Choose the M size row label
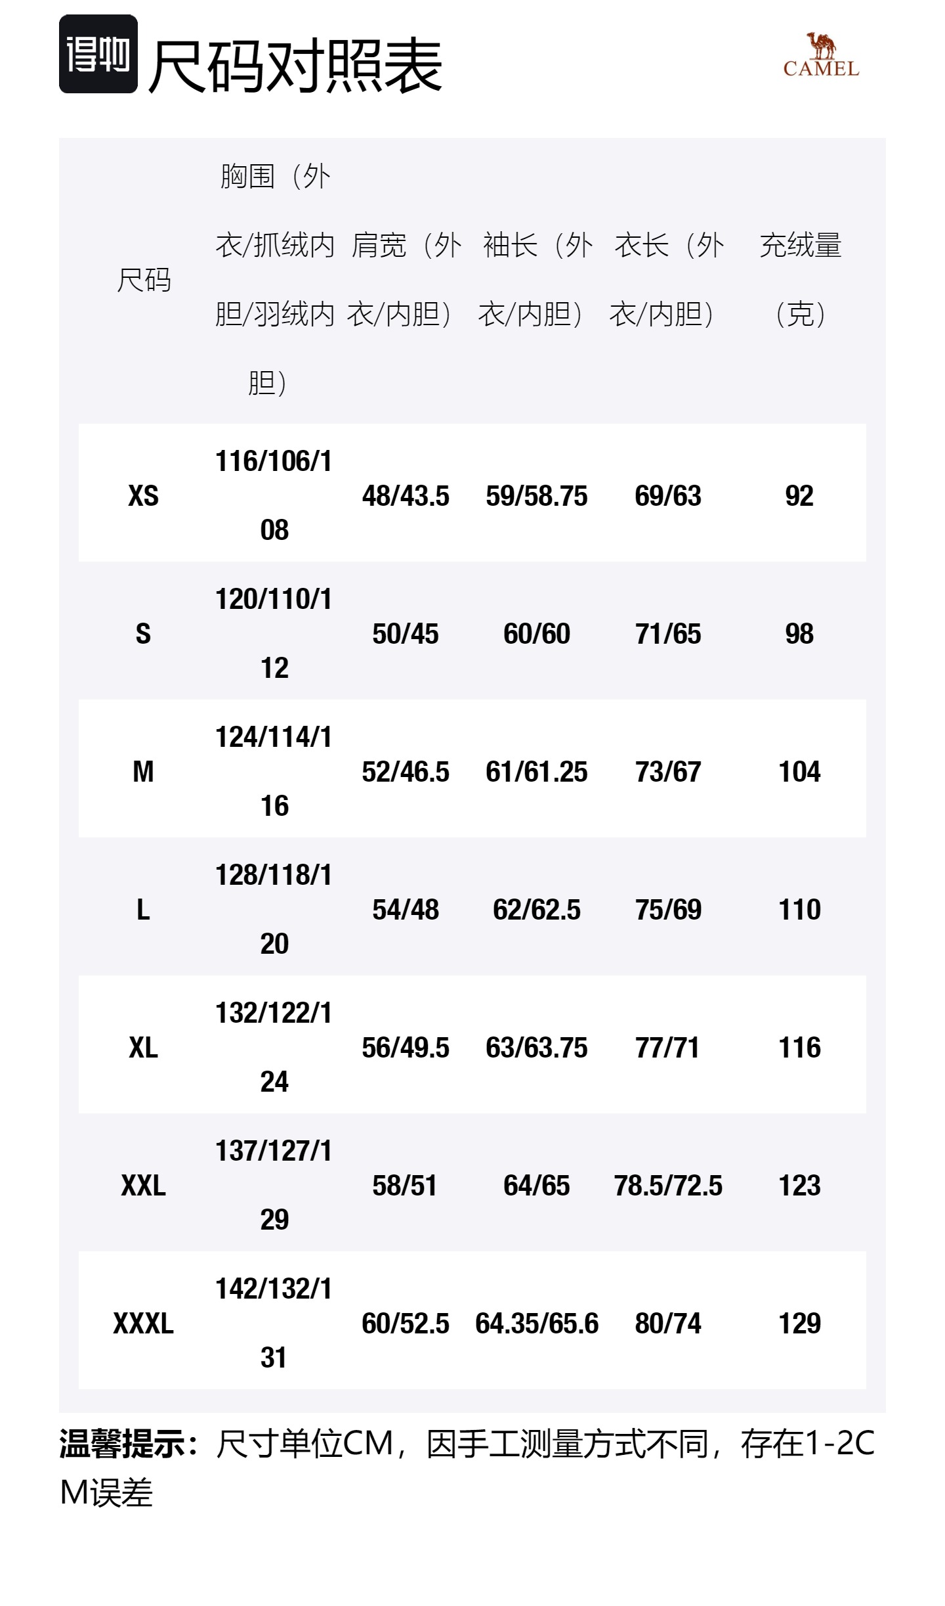This screenshot has width=945, height=1606. tap(144, 772)
